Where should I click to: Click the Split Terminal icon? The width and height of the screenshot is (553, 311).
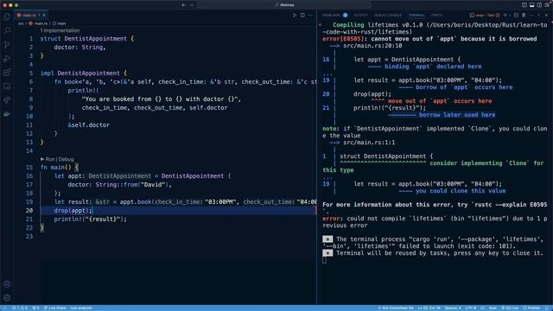click(516, 16)
